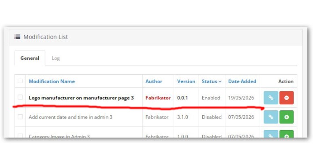Click the Disabled status of the 3.1.0 row
This screenshot has height=167, width=313.
click(212, 117)
